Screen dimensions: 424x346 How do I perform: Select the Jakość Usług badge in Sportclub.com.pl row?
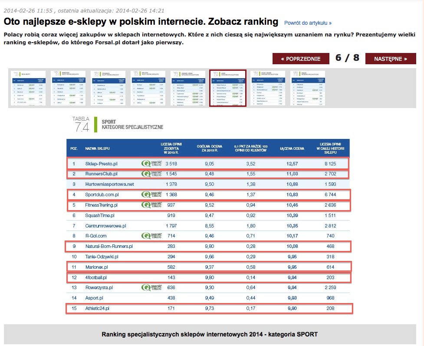[152, 194]
